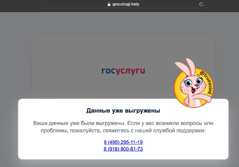
Task: Click the reload page icon in address bar
Action: [x=201, y=4]
